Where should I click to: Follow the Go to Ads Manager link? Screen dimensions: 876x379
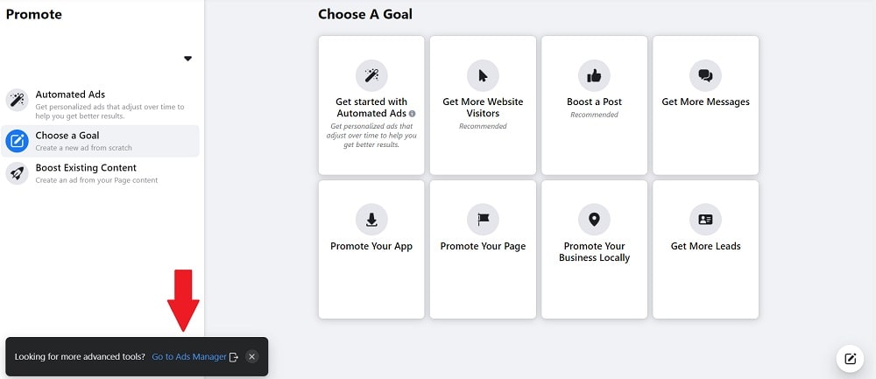click(x=189, y=356)
